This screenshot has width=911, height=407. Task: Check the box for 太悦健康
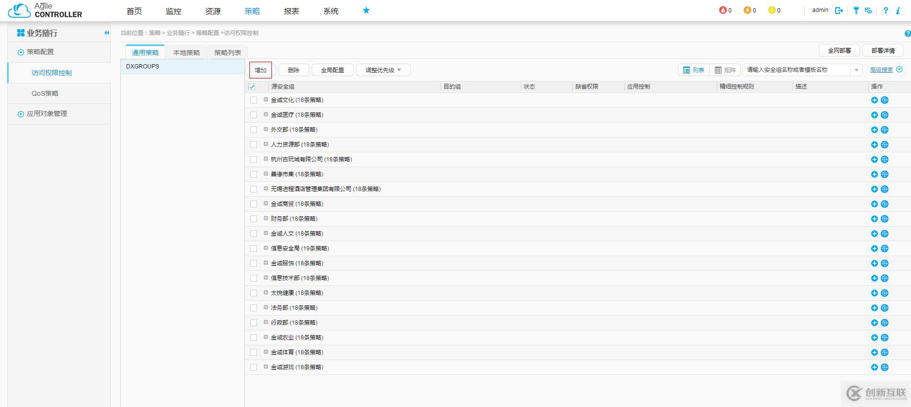click(x=254, y=293)
